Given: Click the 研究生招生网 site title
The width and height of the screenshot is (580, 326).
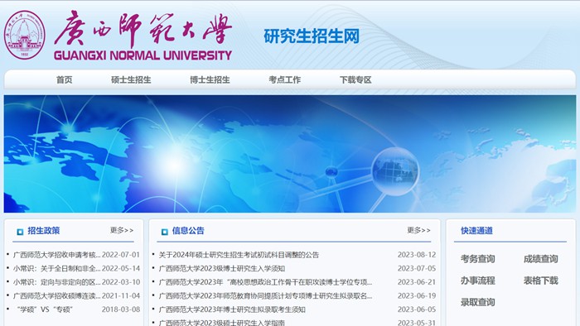Looking at the screenshot, I should pyautogui.click(x=312, y=36).
